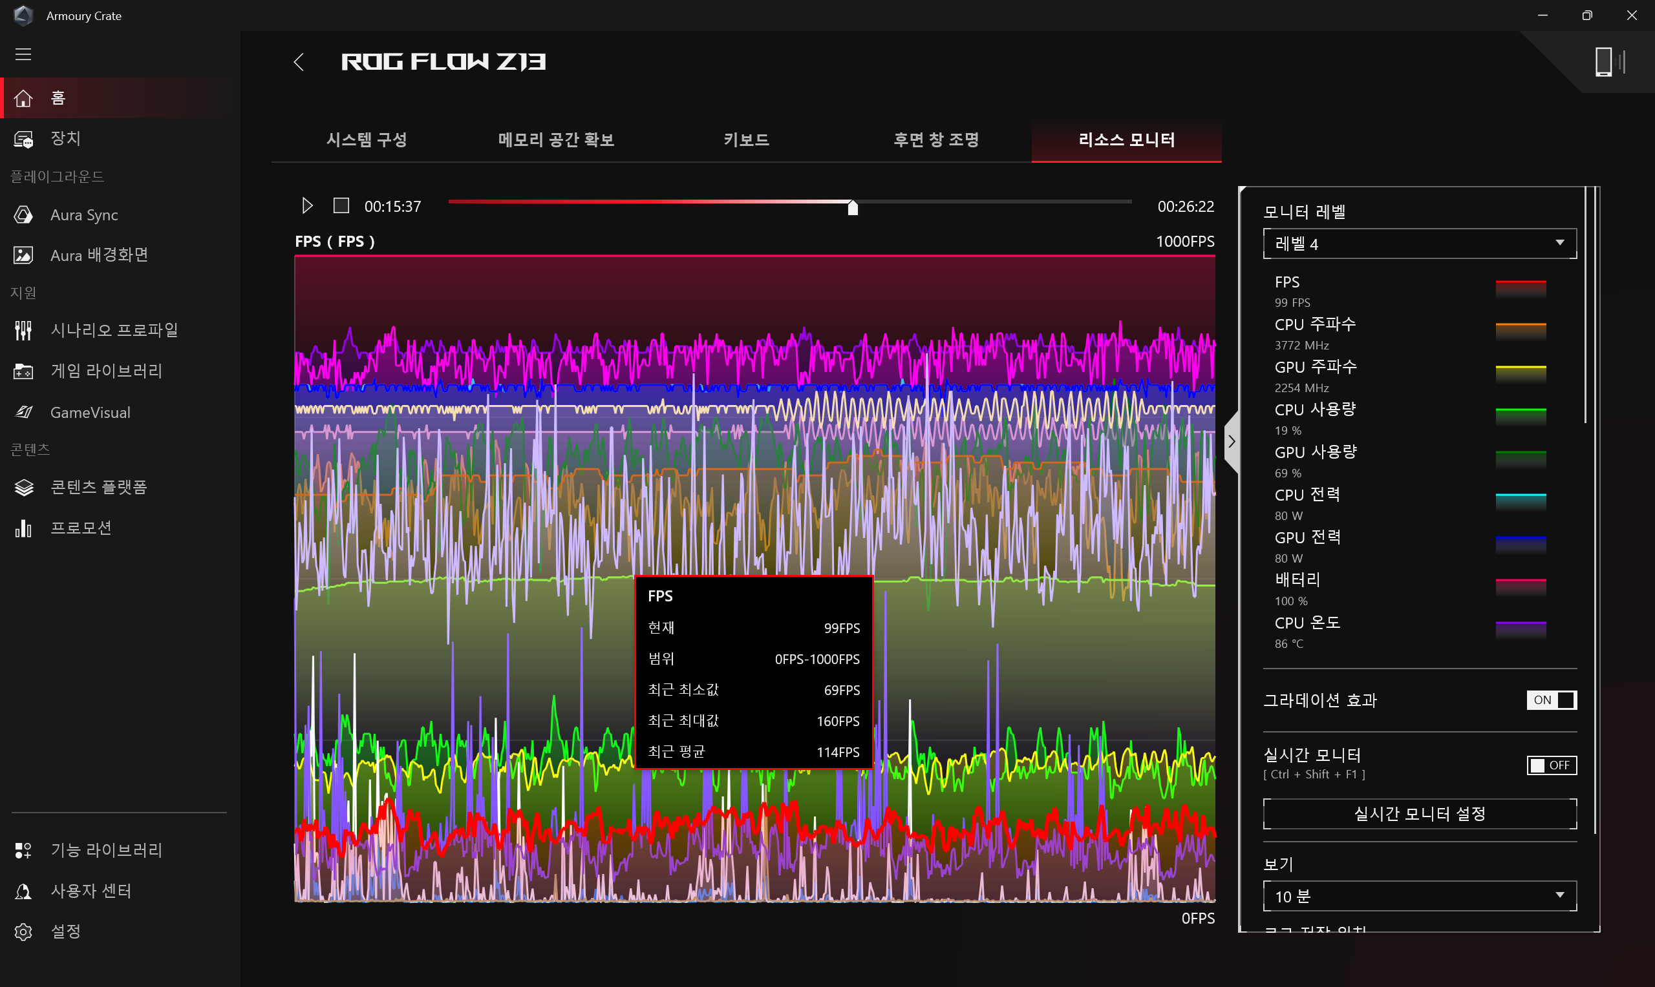Open 기능 라이브러리 icon
Screen dimensions: 1655x987
tap(23, 851)
